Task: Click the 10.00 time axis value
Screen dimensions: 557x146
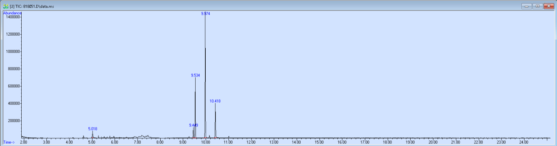Action: click(205, 142)
